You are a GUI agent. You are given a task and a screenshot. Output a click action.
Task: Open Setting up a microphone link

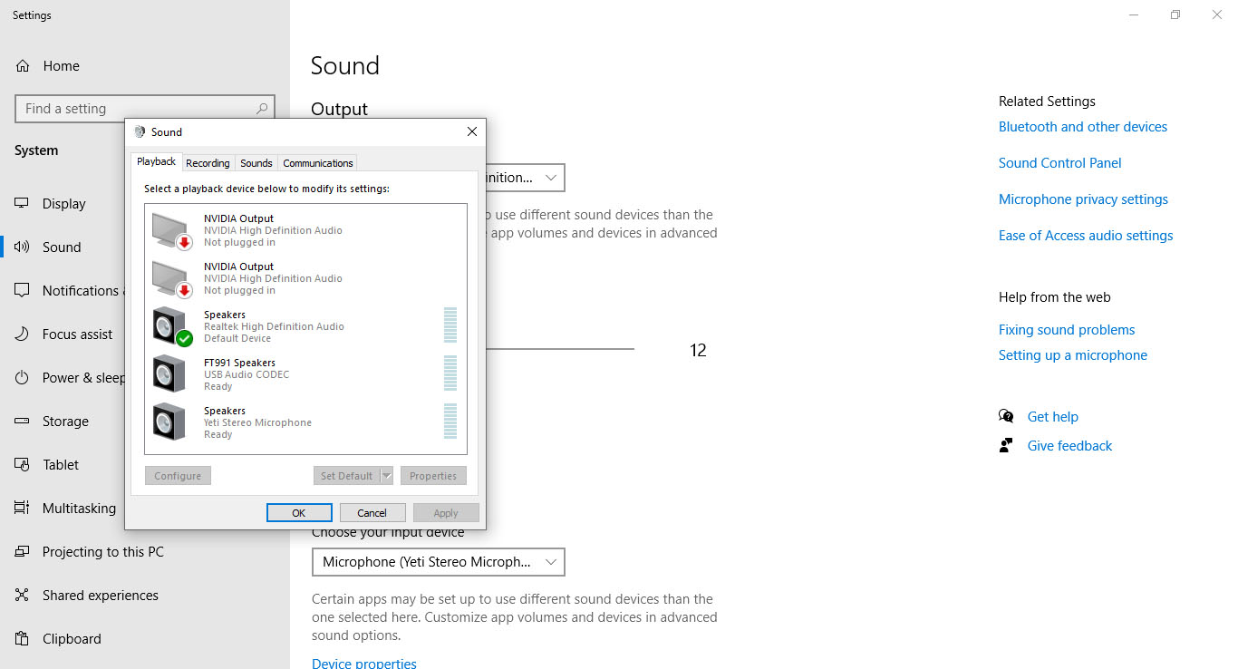(1073, 355)
